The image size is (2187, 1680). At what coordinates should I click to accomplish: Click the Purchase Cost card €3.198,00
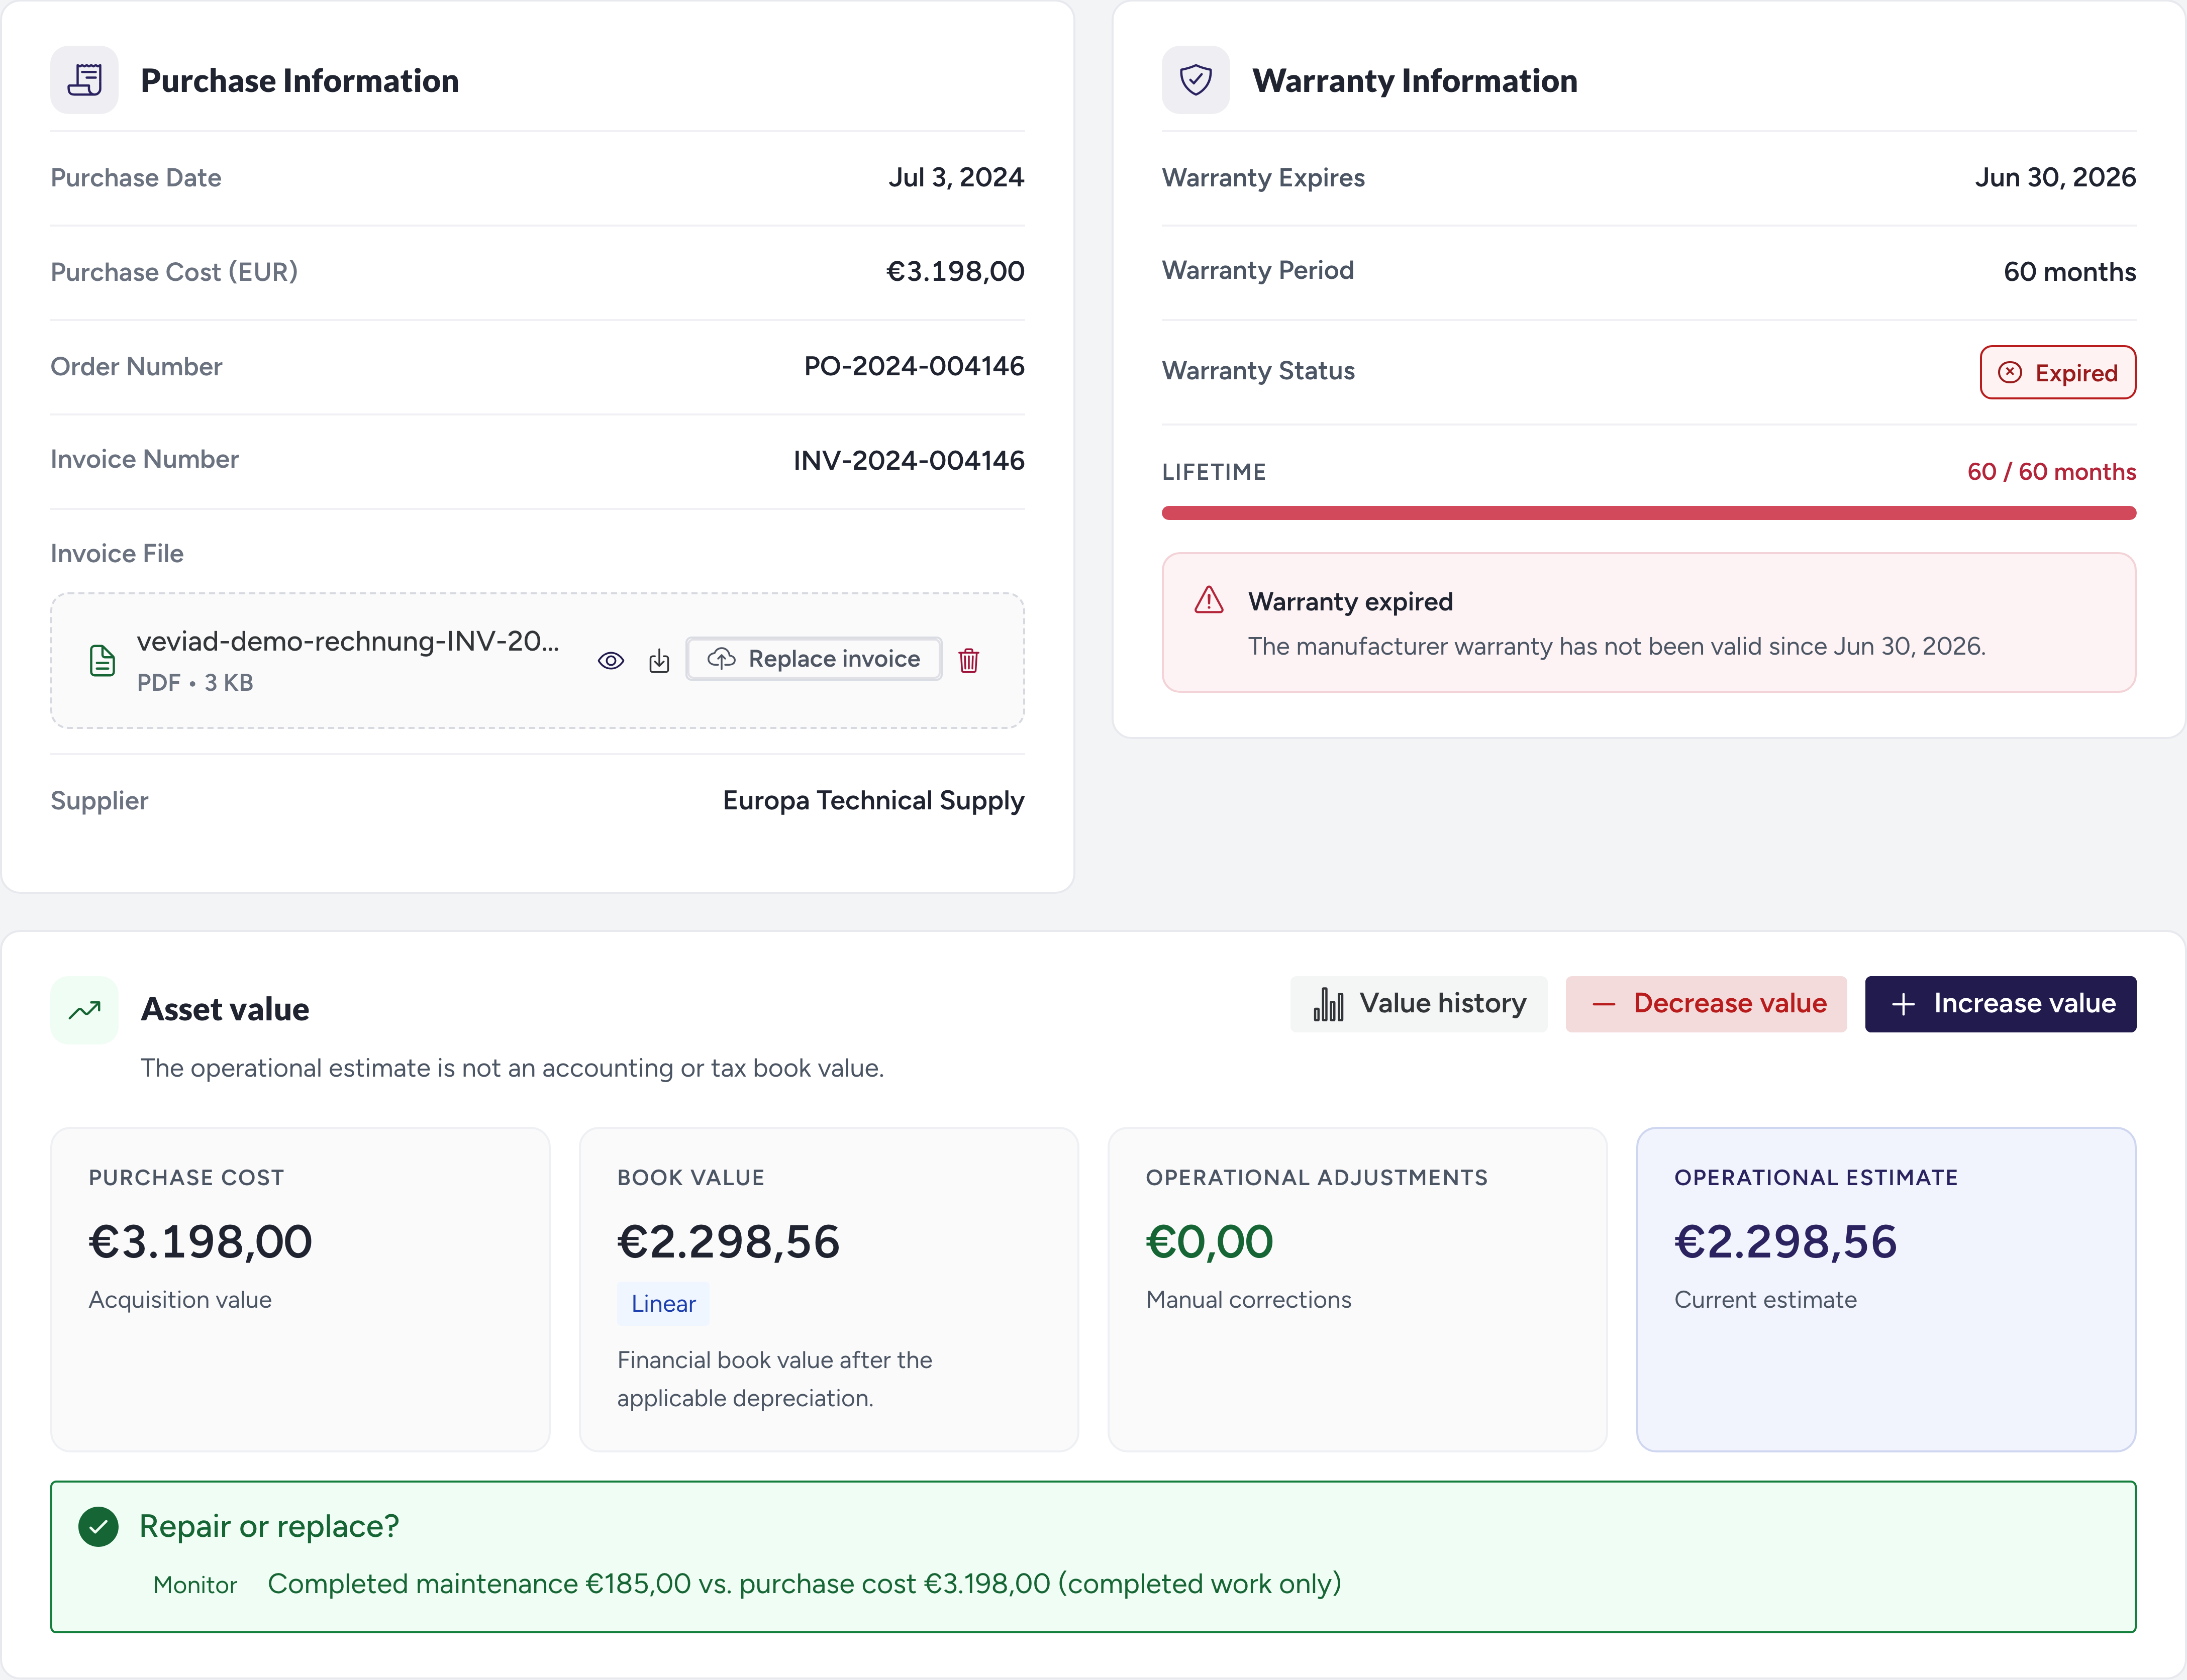(300, 1289)
